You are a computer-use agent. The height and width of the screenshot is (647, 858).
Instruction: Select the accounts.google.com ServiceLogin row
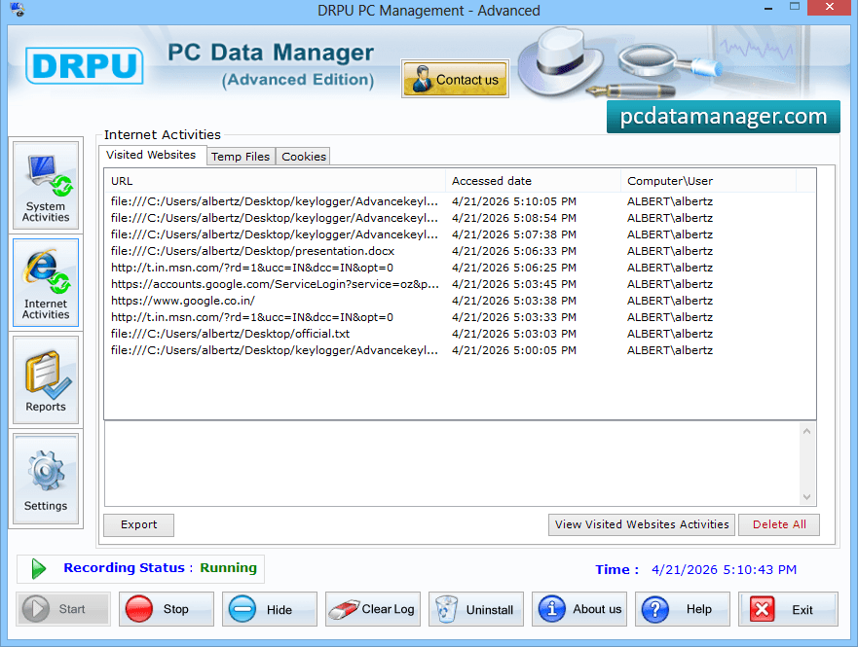tap(460, 284)
